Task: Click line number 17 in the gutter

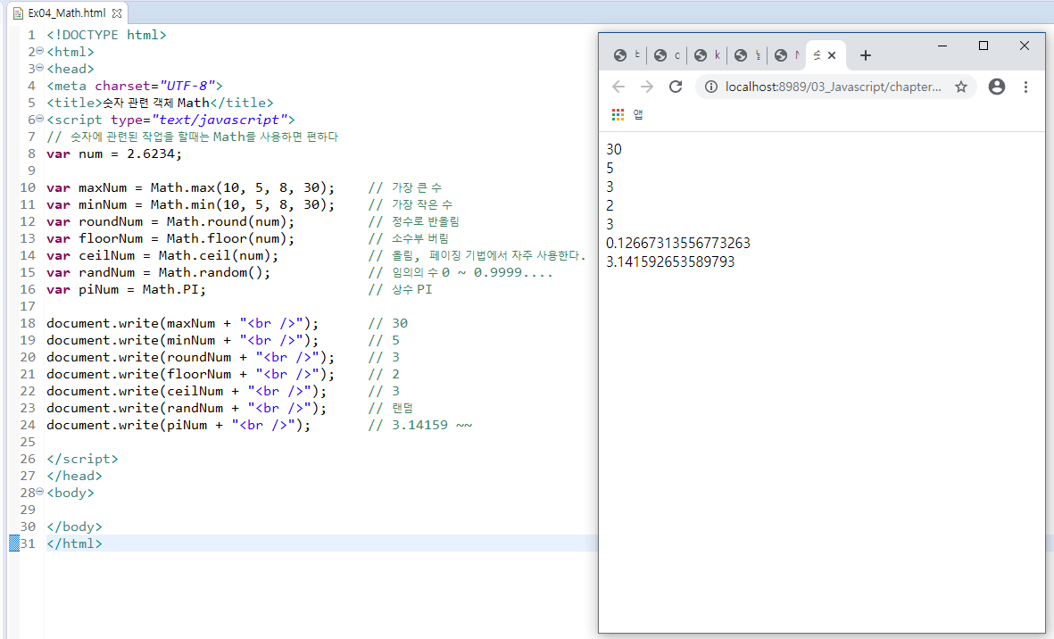Action: point(28,306)
